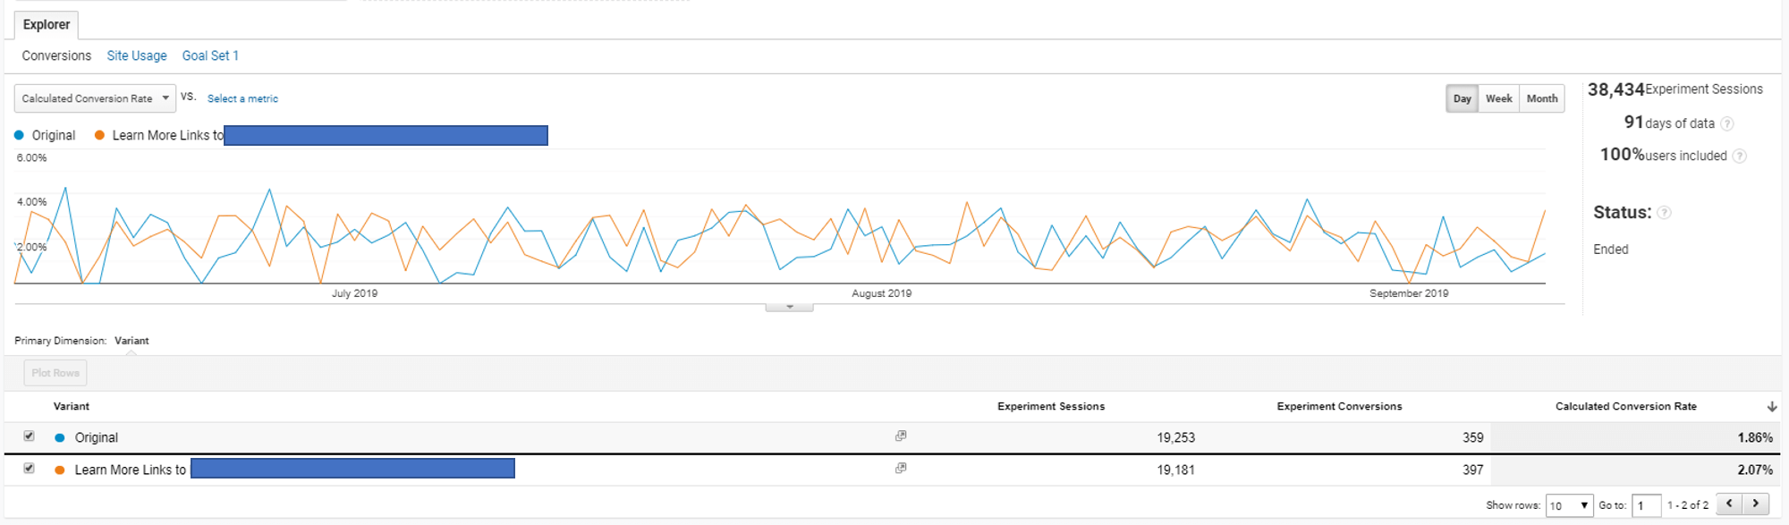This screenshot has width=1789, height=525.
Task: Click the orange legend dot in chart
Action: click(99, 136)
